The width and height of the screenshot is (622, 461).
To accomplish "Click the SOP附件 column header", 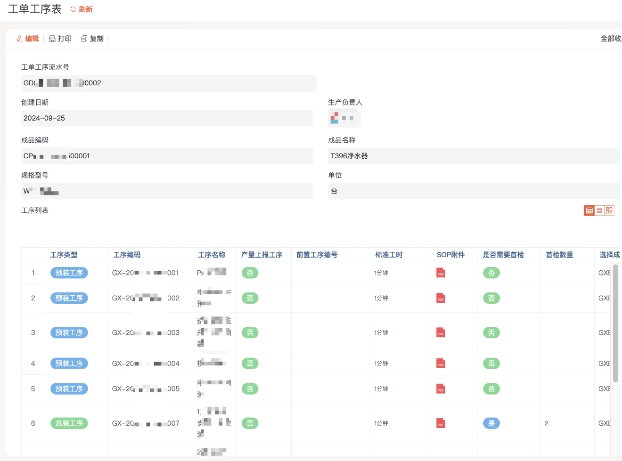I will [x=450, y=255].
